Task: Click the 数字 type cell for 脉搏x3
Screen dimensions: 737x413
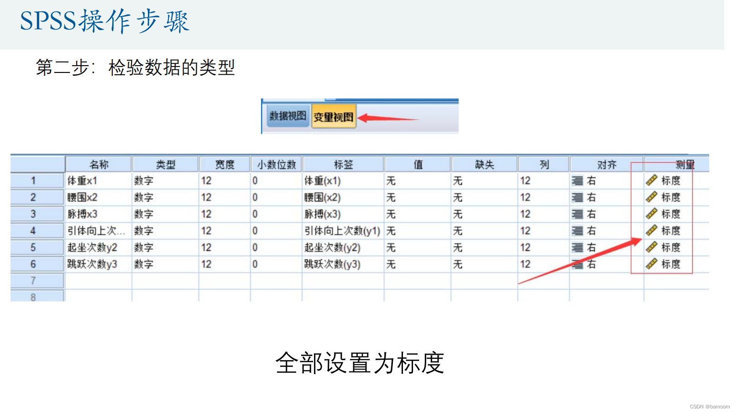Action: [x=165, y=214]
